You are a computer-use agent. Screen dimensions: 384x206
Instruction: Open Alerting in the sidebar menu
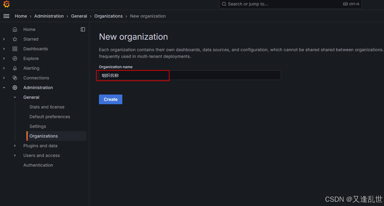[31, 68]
